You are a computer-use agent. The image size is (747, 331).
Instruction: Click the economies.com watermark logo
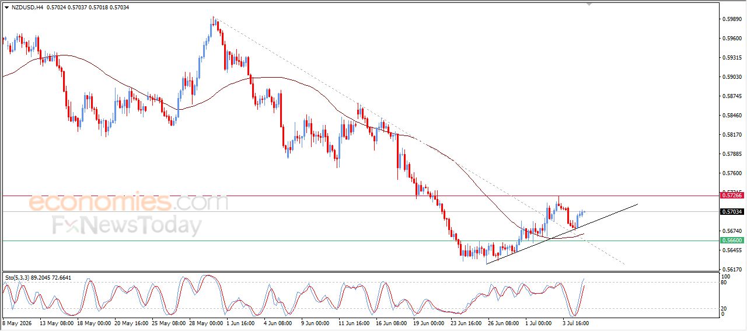click(x=128, y=203)
